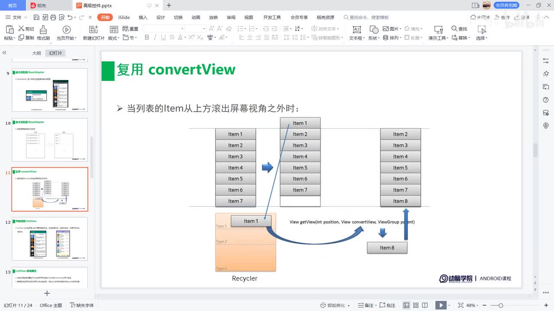Image resolution: width=554 pixels, height=311 pixels.
Task: Open the Animation (动画) ribbon tab
Action: pos(196,17)
